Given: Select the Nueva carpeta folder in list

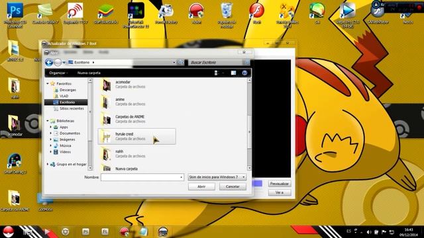Looking at the screenshot, I should pyautogui.click(x=136, y=169).
